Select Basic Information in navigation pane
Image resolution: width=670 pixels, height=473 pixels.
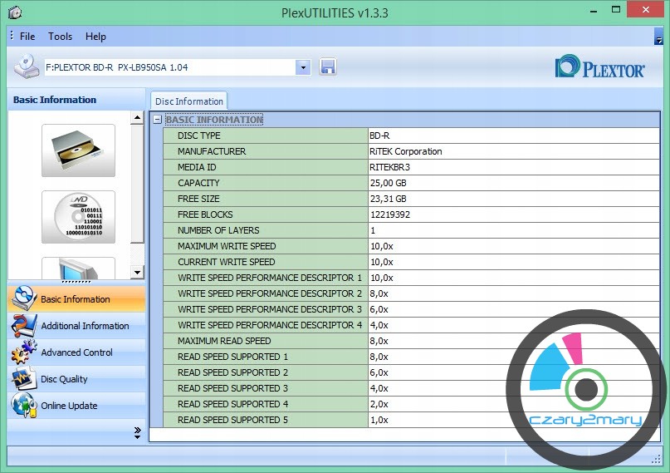click(75, 299)
